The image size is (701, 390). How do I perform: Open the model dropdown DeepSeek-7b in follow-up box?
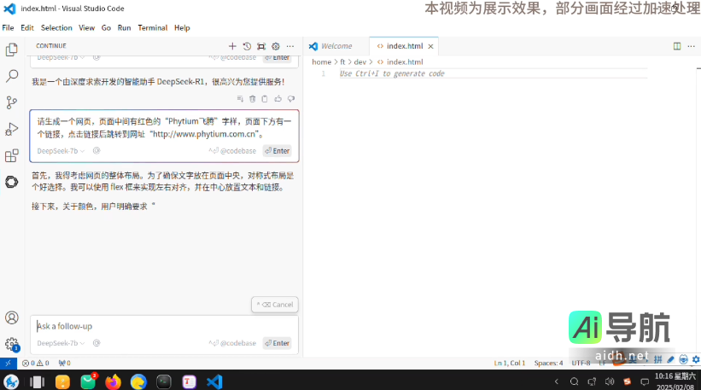[61, 343]
